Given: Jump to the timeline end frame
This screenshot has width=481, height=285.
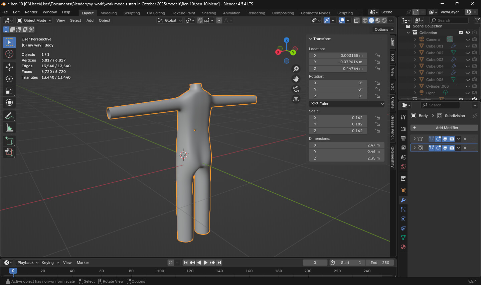Looking at the screenshot, I should tap(219, 263).
